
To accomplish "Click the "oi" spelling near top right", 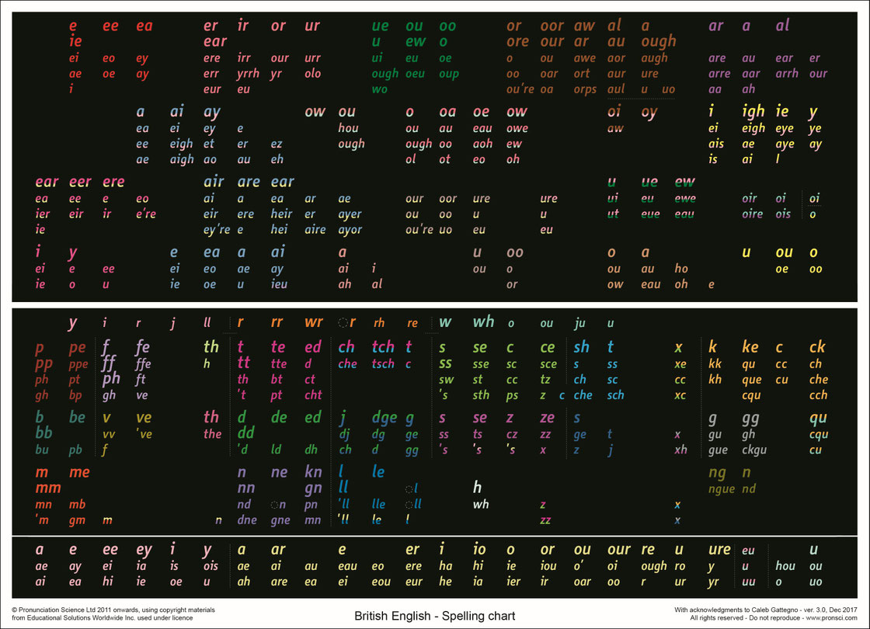I will 614,111.
